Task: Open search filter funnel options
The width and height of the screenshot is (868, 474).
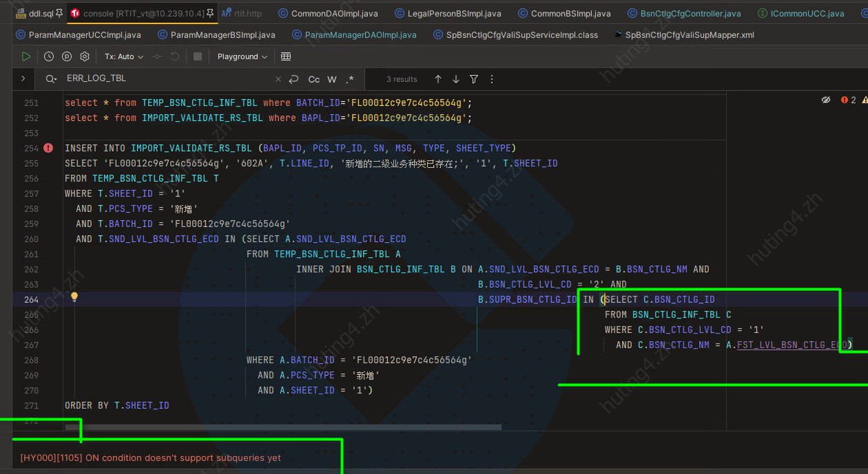Action: tap(474, 79)
